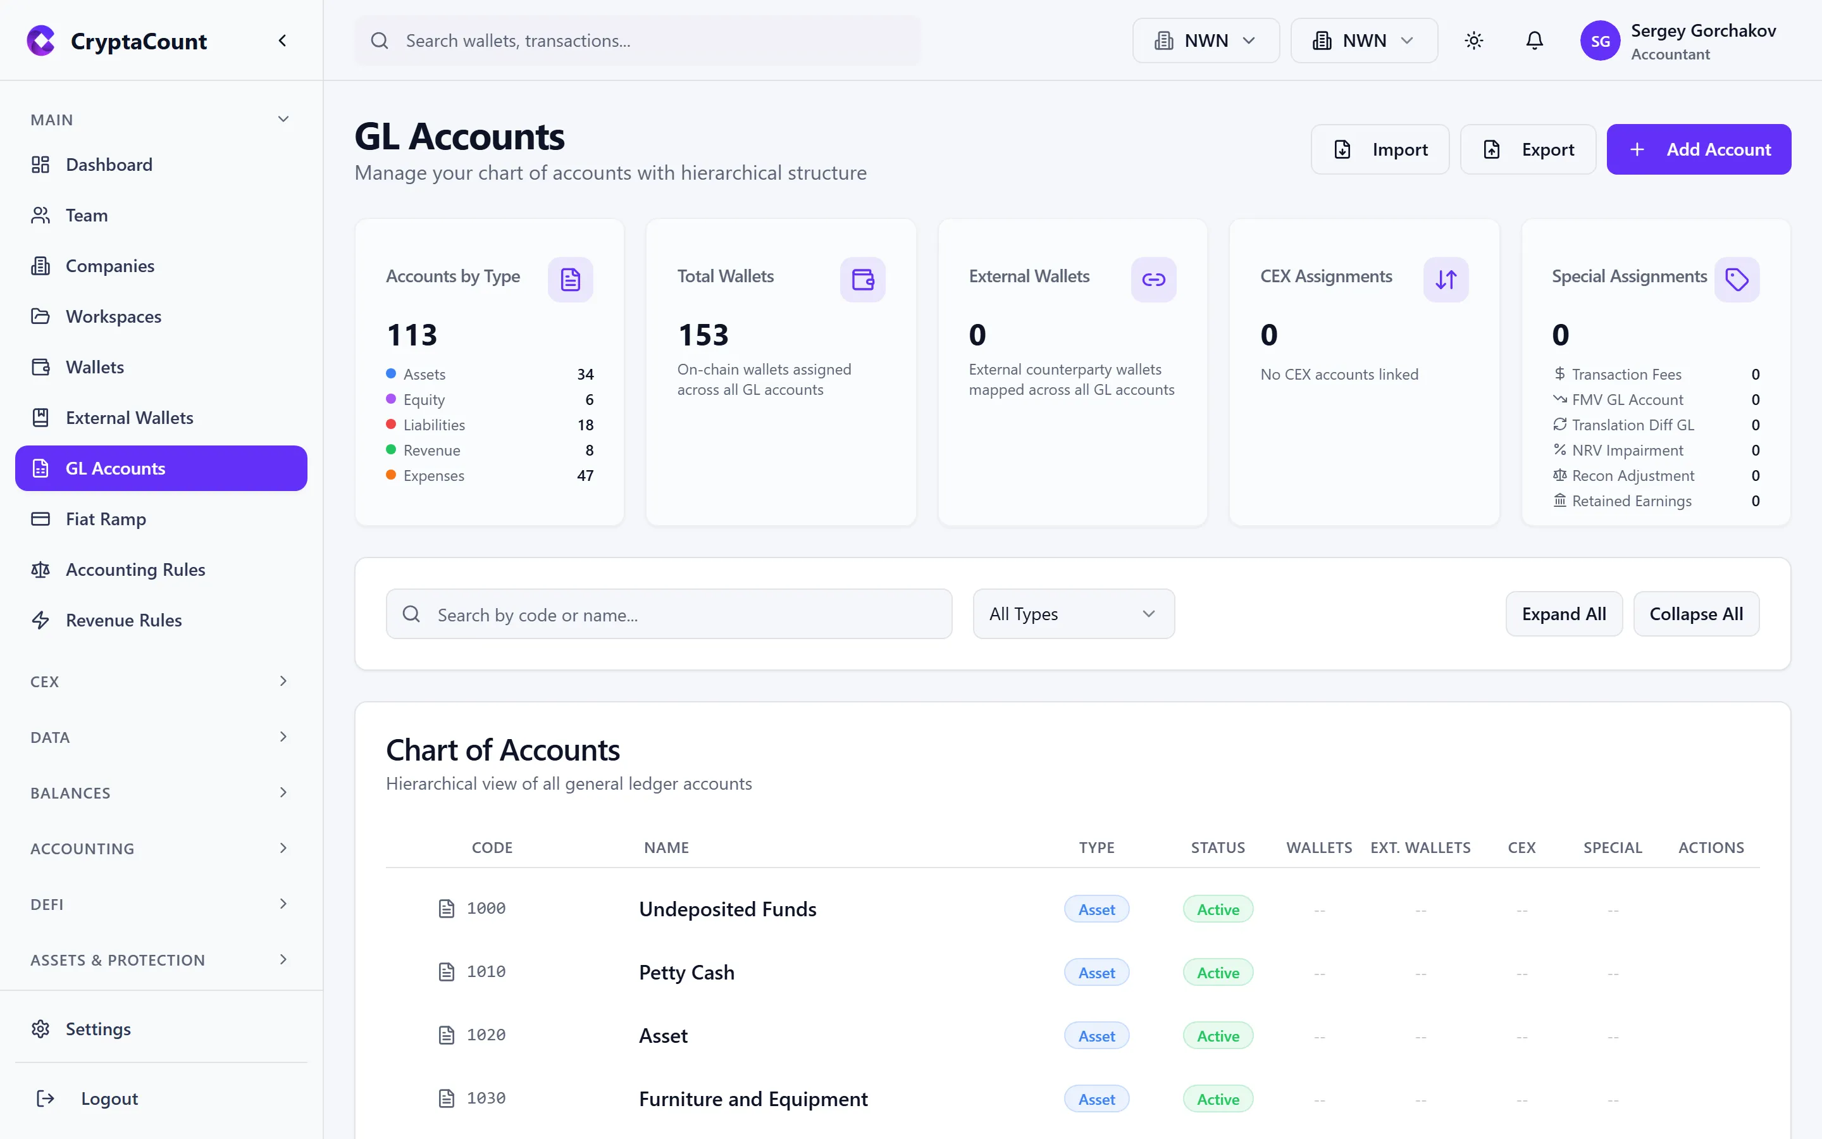Navigate to Accounting Rules

pos(135,569)
